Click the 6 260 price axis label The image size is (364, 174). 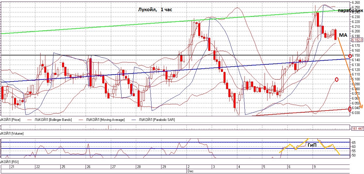click(357, 2)
